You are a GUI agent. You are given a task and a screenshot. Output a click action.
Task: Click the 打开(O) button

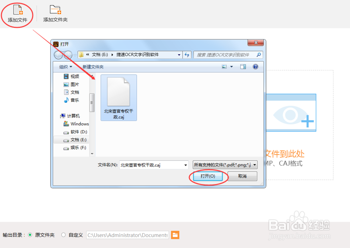208,176
